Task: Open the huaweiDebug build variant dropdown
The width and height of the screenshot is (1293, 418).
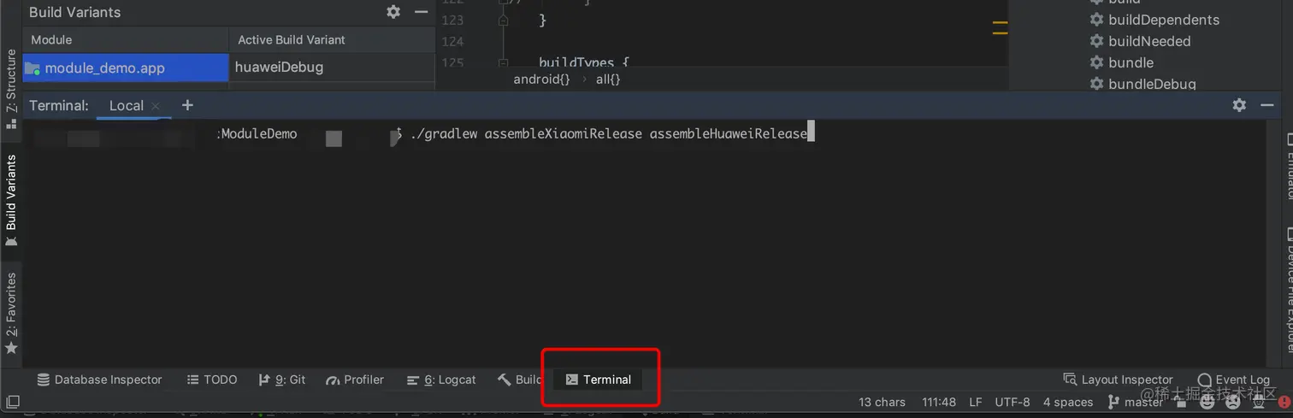Action: pyautogui.click(x=332, y=68)
